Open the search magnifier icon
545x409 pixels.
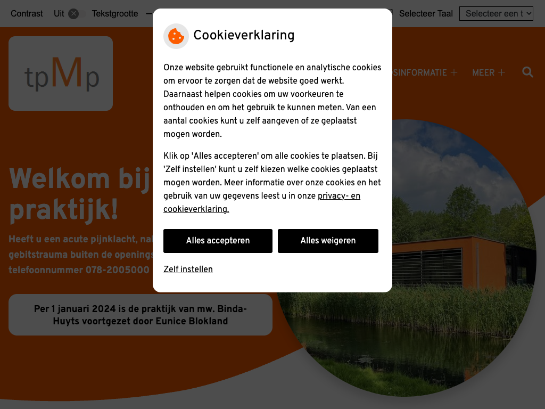[527, 72]
